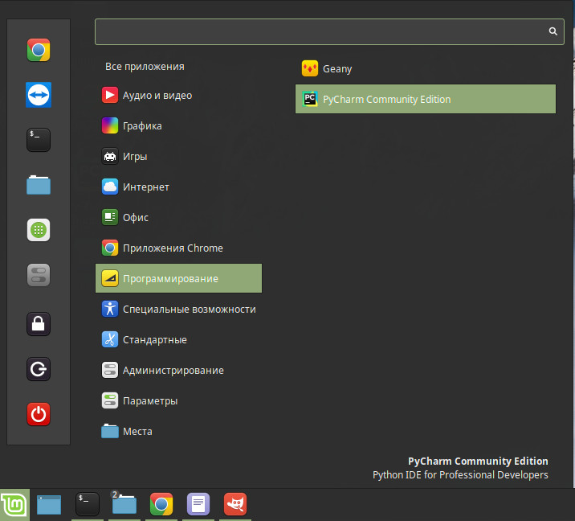Open file manager folder icon in sidebar
The width and height of the screenshot is (575, 521).
39,185
